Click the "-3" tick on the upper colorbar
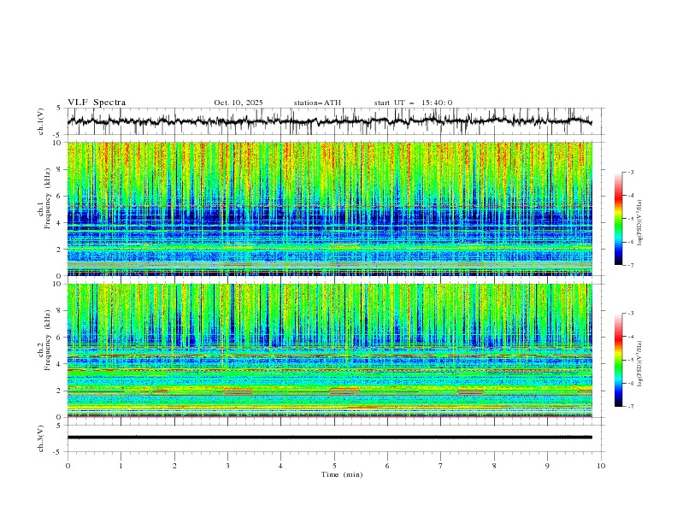Screen dimensions: 677x523 coord(630,172)
